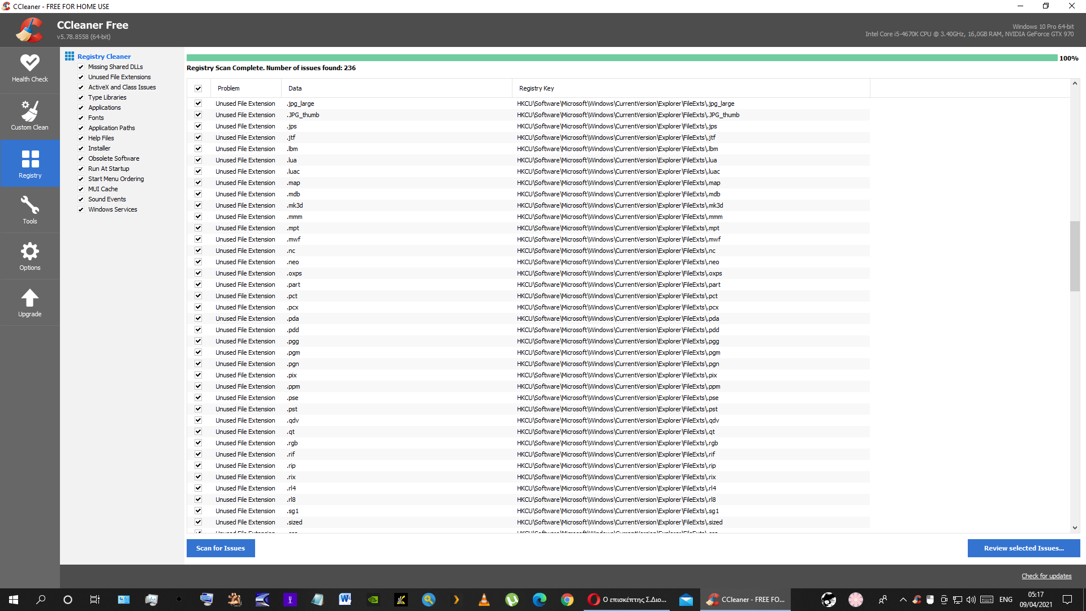Open the Options gear section
The height and width of the screenshot is (611, 1086).
(30, 256)
